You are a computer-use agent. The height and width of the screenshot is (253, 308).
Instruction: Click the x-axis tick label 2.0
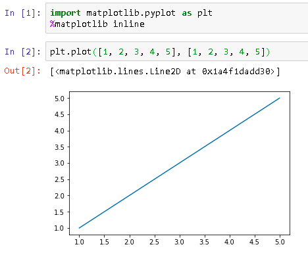coord(129,242)
